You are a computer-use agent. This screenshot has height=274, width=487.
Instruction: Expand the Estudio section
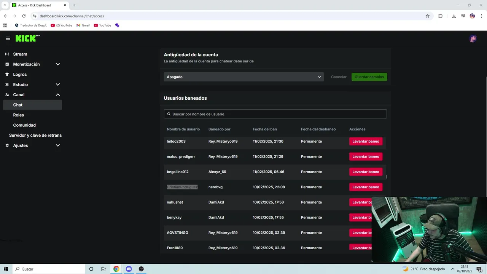click(58, 84)
